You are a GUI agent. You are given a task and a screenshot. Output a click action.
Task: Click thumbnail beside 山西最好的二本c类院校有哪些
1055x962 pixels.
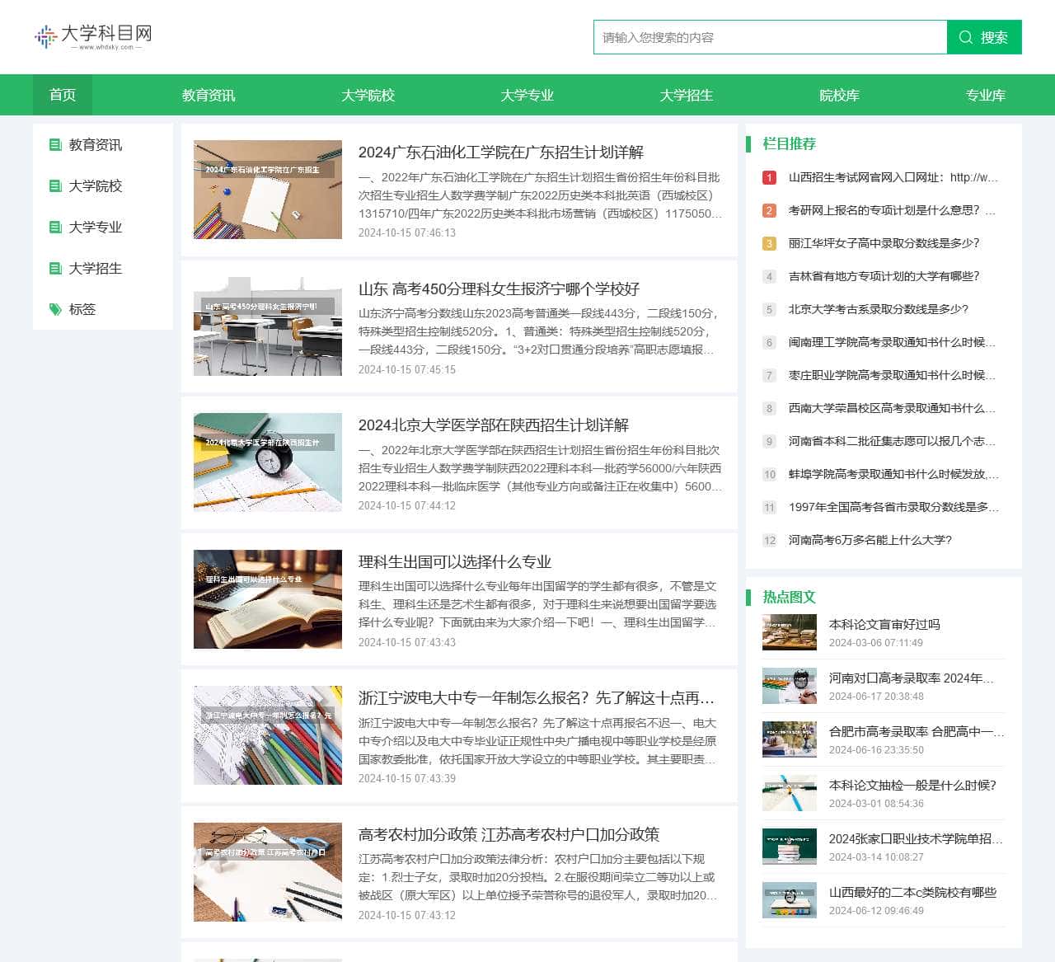(790, 900)
